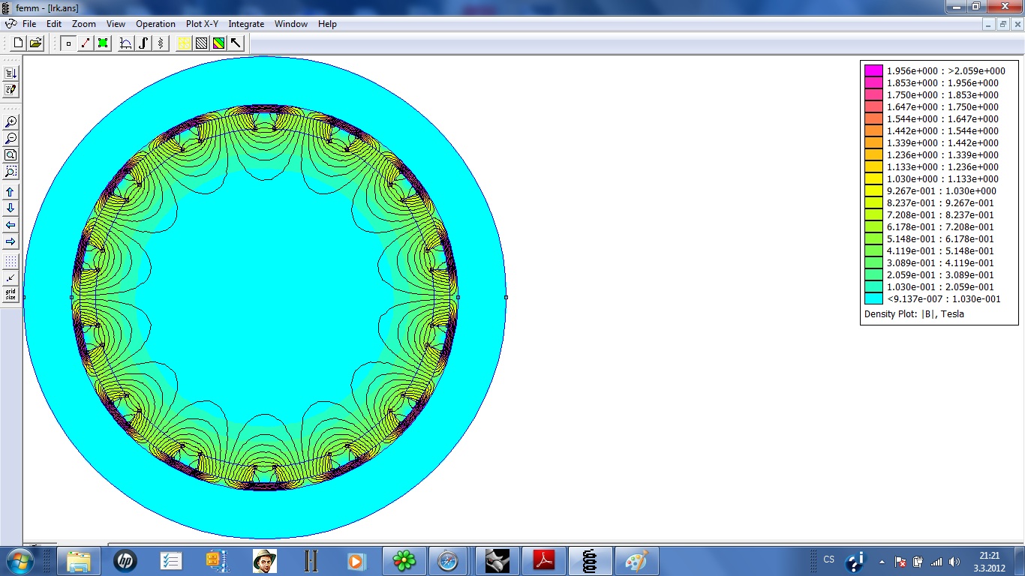
Task: Pan view left with left arrow icon
Action: [x=11, y=225]
